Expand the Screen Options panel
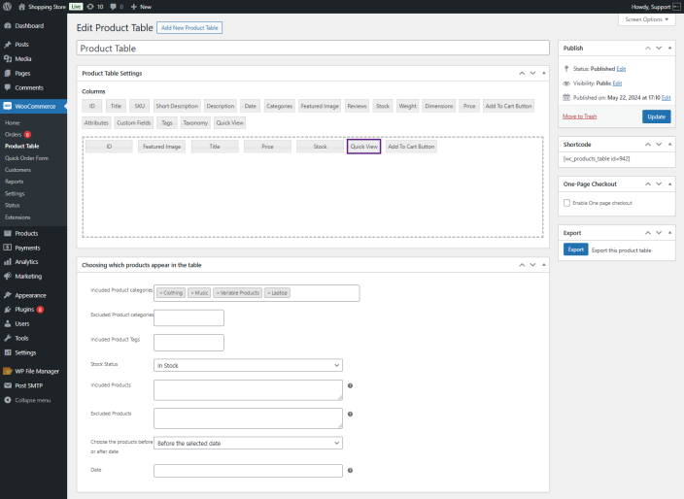 click(646, 19)
